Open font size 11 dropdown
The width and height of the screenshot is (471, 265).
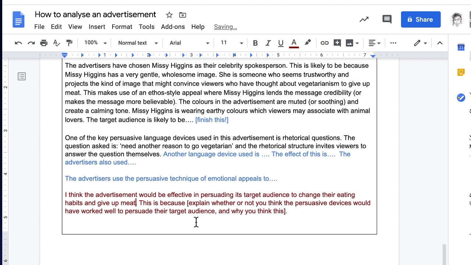click(x=232, y=43)
